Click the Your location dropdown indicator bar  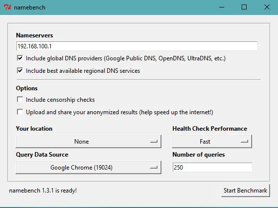[x=153, y=142]
